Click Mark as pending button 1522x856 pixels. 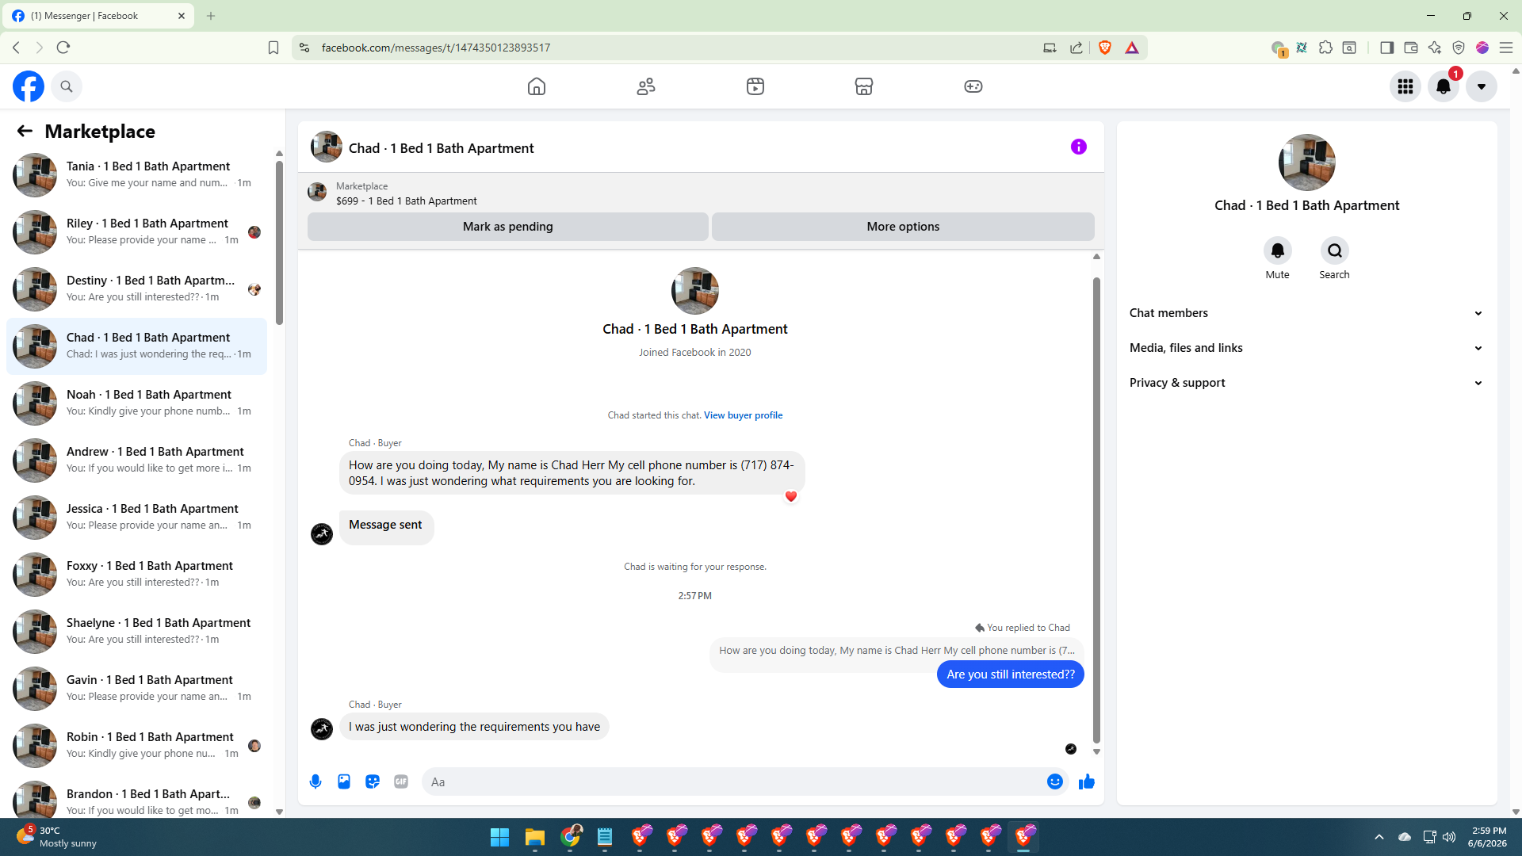click(508, 227)
